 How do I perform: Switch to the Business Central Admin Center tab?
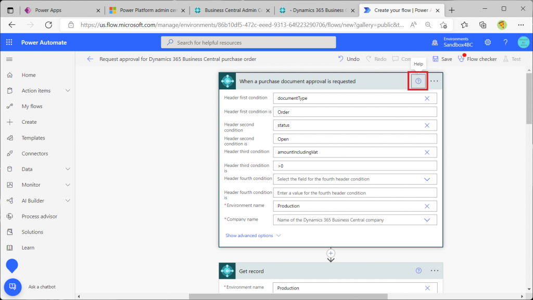232,10
